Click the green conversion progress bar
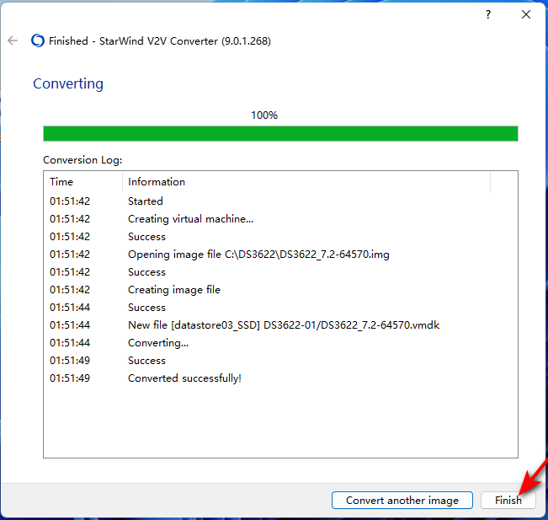This screenshot has height=520, width=548. [280, 134]
